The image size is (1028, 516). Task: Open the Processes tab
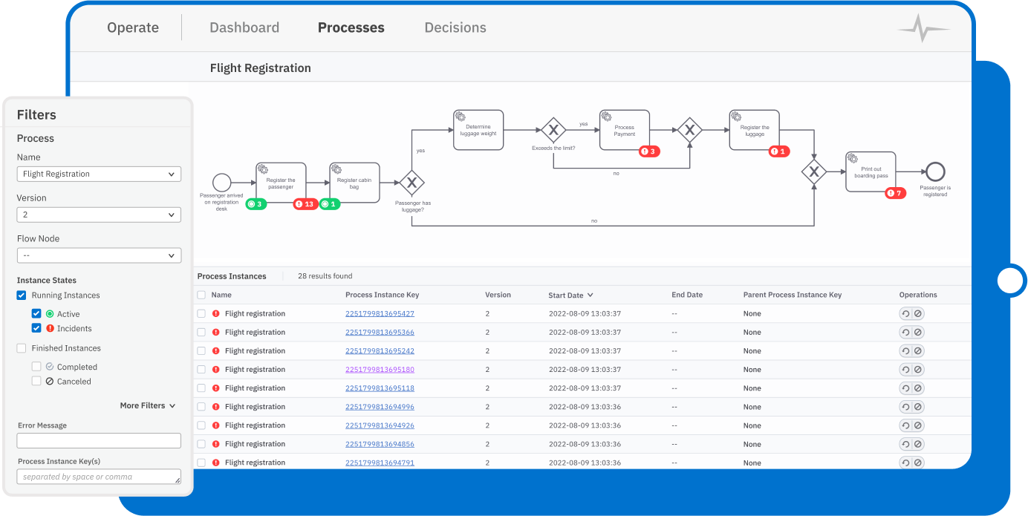click(x=351, y=27)
